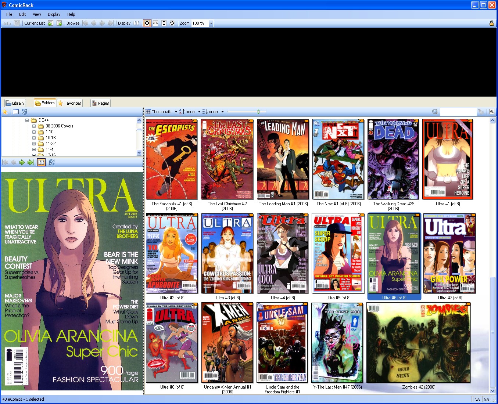Image resolution: width=498 pixels, height=404 pixels.
Task: Click the lock icon in toolbar
Action: 492,23
